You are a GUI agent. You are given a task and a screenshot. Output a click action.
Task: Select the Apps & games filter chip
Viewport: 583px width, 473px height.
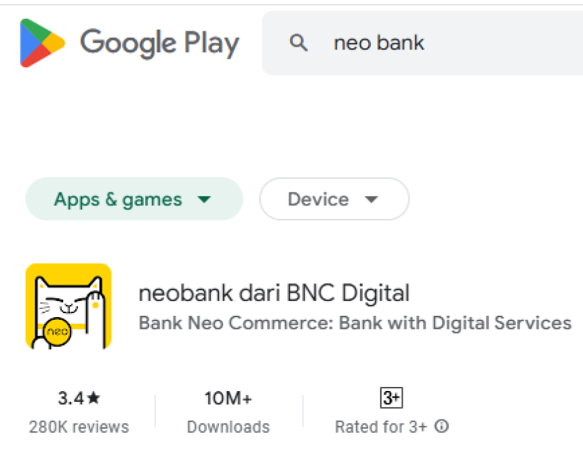(118, 200)
